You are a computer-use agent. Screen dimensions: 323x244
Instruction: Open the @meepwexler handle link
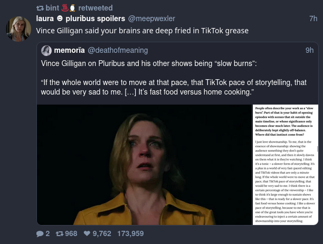pyautogui.click(x=152, y=18)
